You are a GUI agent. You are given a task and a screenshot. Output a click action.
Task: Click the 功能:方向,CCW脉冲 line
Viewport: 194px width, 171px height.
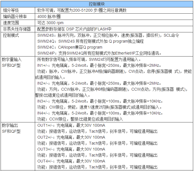(113, 89)
